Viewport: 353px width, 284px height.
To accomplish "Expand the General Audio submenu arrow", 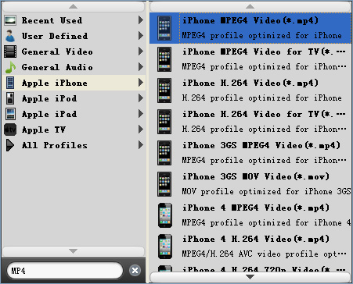I will [x=141, y=67].
